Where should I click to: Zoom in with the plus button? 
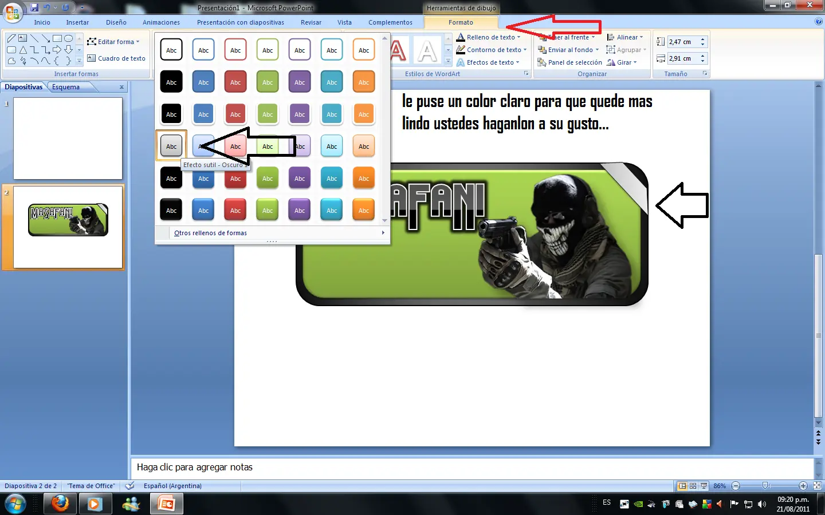803,486
